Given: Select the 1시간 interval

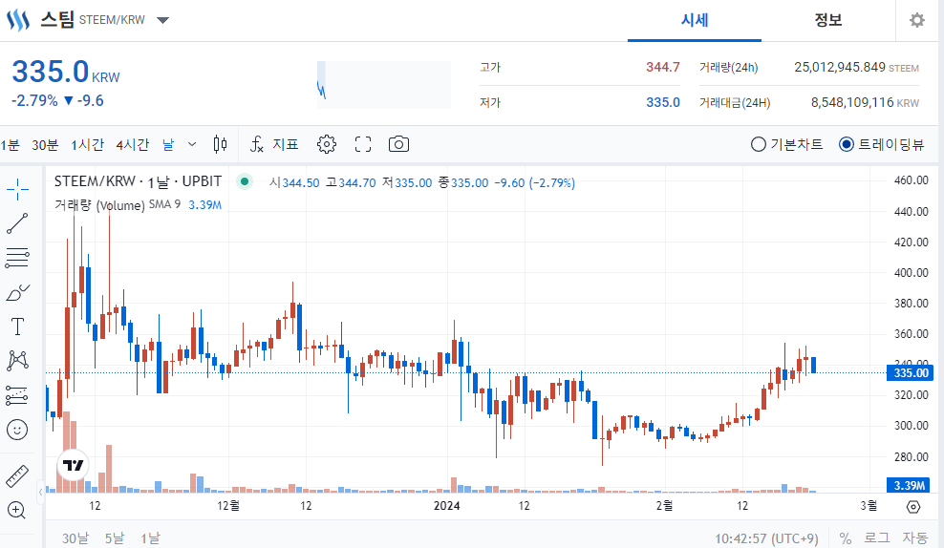Looking at the screenshot, I should pyautogui.click(x=87, y=144).
